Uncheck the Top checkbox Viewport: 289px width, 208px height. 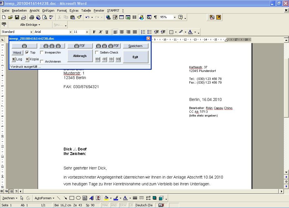tap(27, 52)
